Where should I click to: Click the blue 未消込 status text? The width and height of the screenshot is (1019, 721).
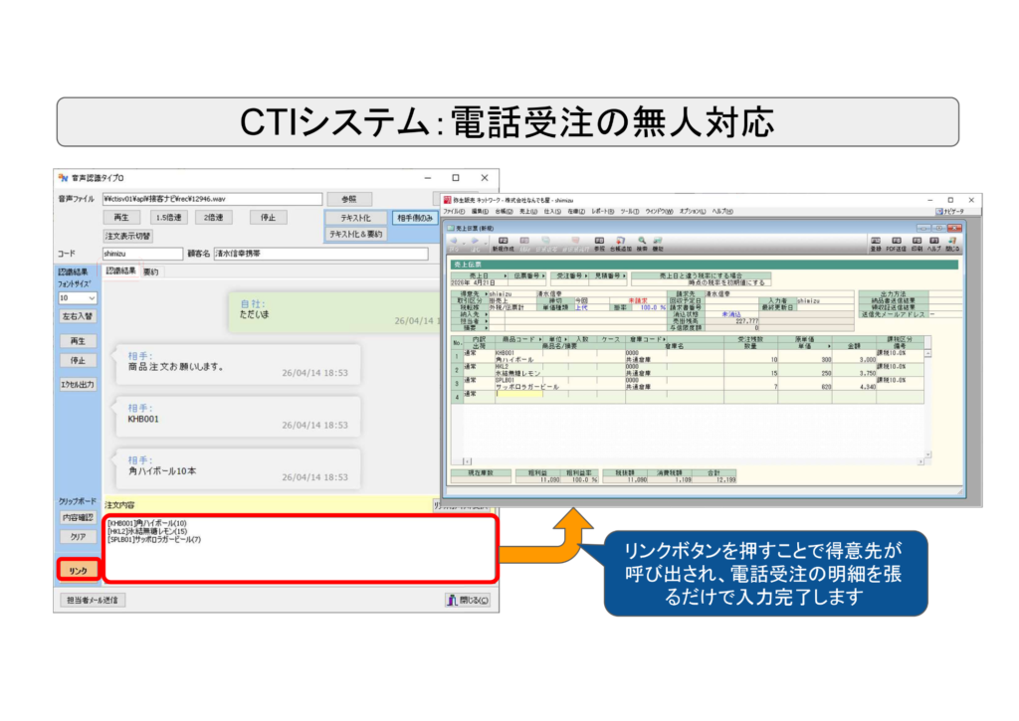731,314
